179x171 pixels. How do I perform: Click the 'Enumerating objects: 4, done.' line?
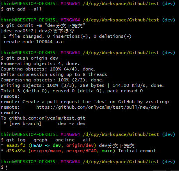40,63
